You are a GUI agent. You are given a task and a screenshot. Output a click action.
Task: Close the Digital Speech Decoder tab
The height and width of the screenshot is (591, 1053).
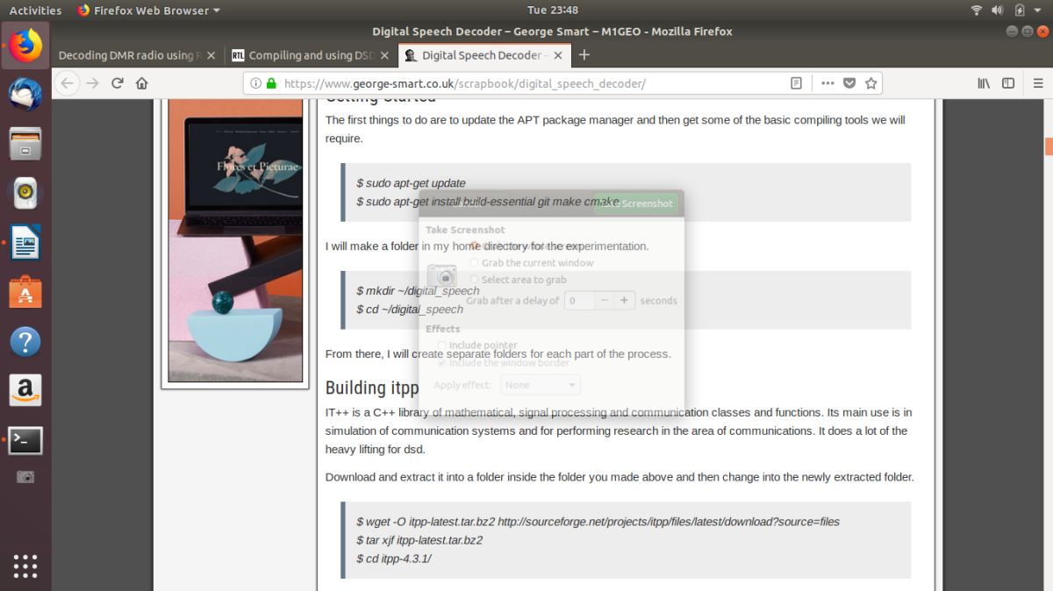point(556,55)
